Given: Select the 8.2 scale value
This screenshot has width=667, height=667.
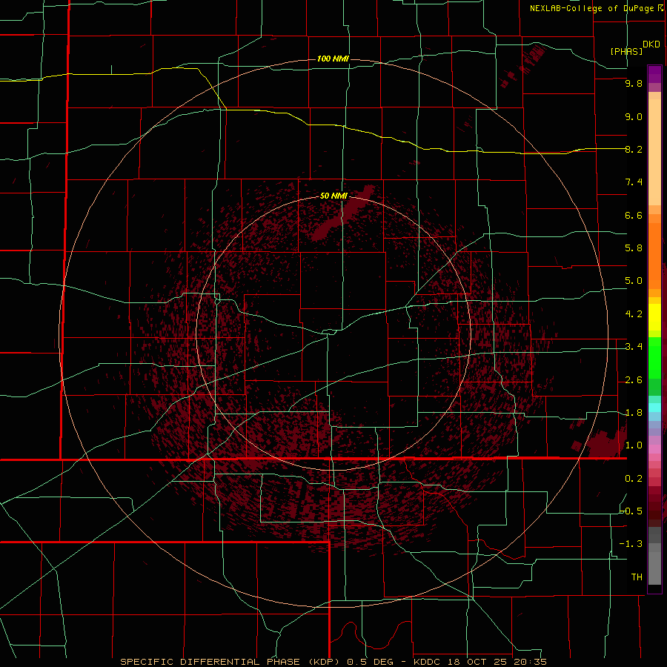Looking at the screenshot, I should coord(634,149).
